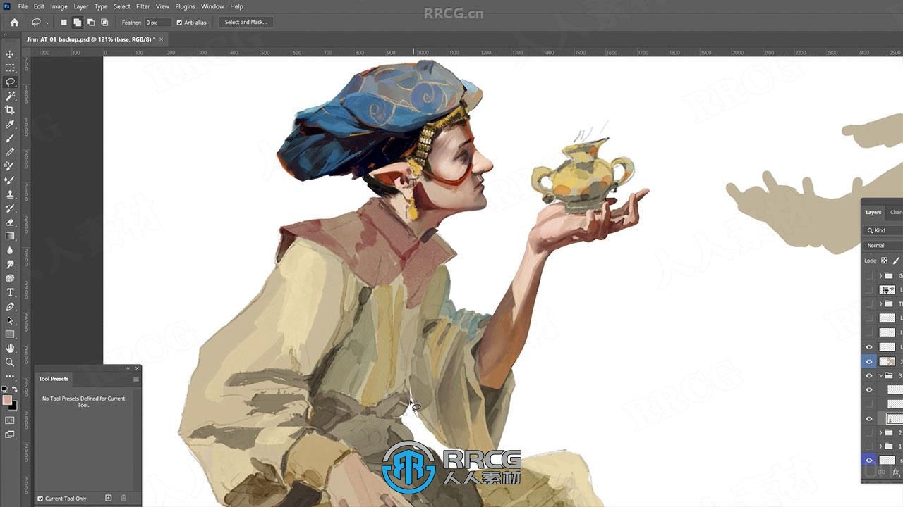Expand the group 2 folder
This screenshot has height=507, width=903.
(x=880, y=432)
